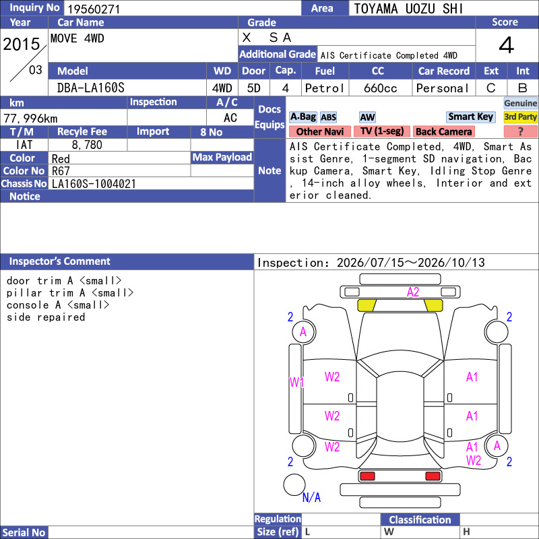Viewport: 539px width, 539px height.
Task: Click the Chassis No LA160S-1004021 field
Action: 151,184
